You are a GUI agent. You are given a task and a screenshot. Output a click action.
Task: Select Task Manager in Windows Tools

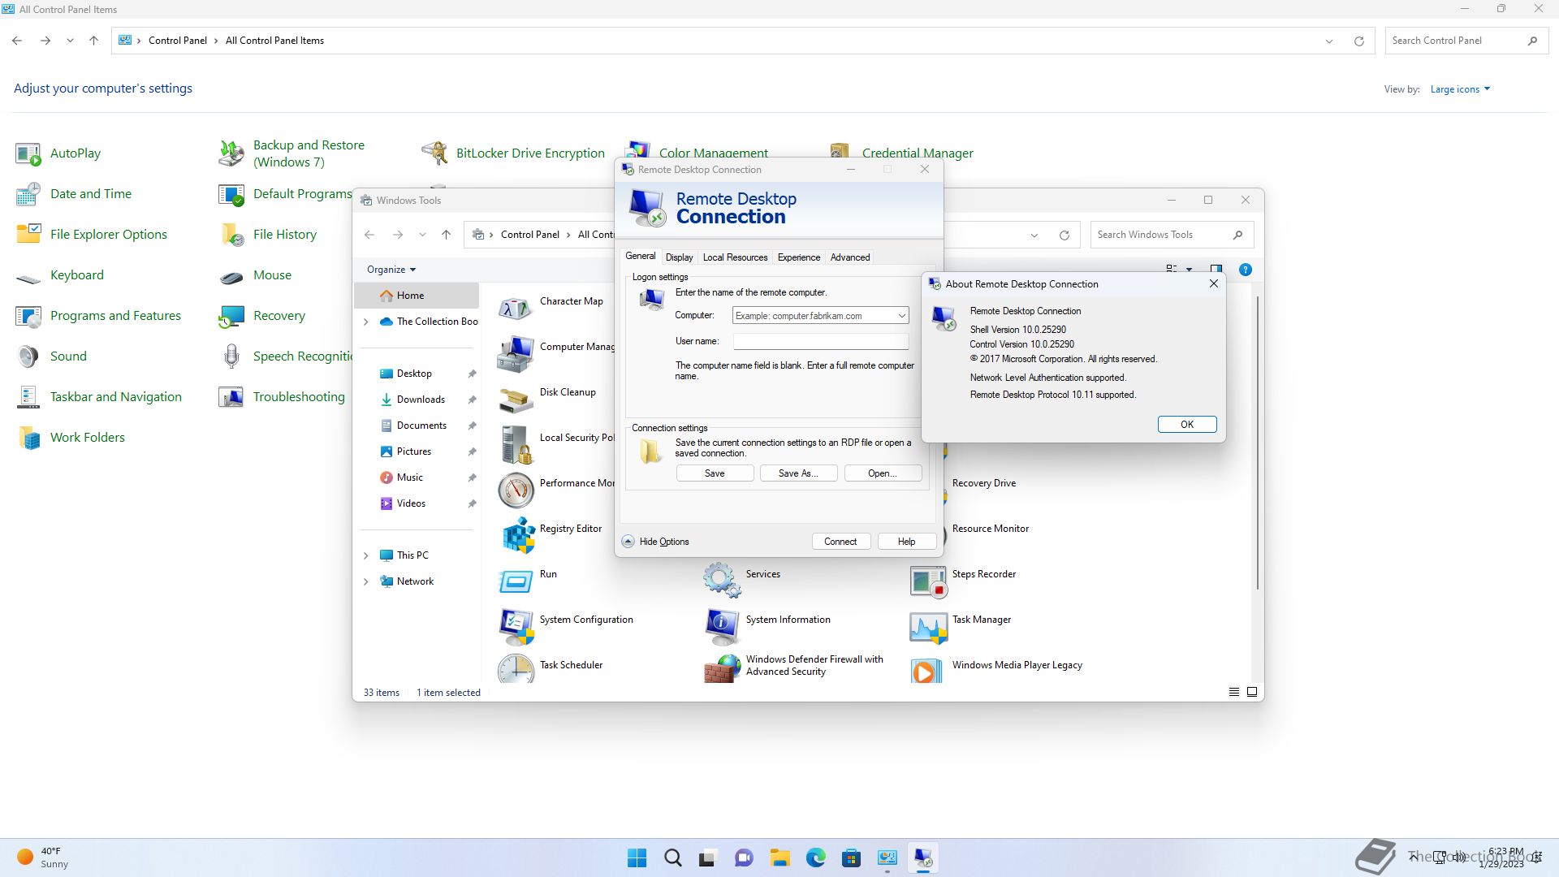pos(981,620)
